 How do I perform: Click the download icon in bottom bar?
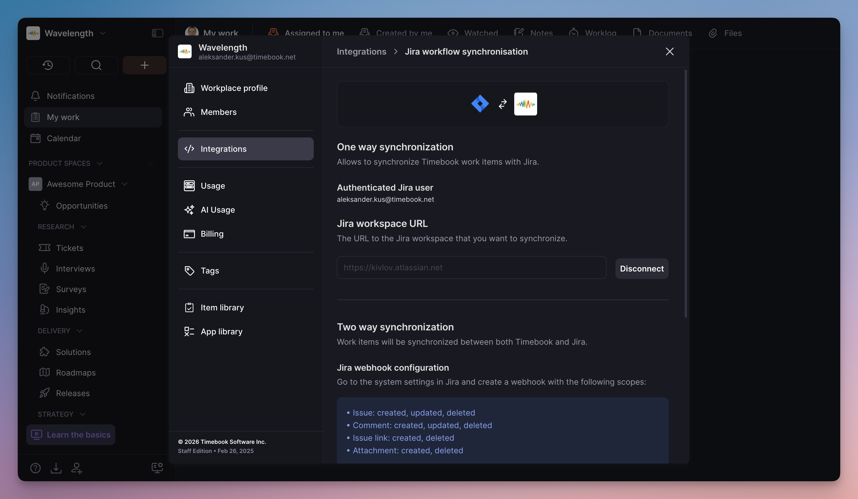click(56, 468)
